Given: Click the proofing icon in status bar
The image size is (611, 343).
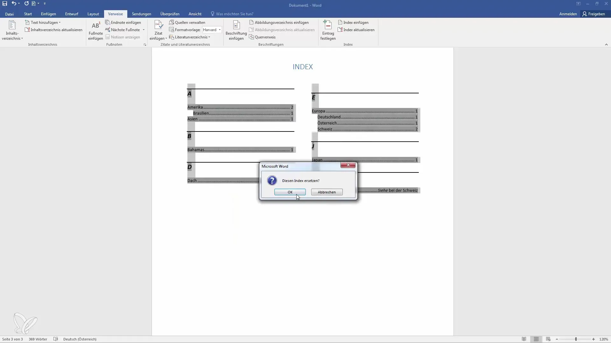Looking at the screenshot, I should point(56,339).
